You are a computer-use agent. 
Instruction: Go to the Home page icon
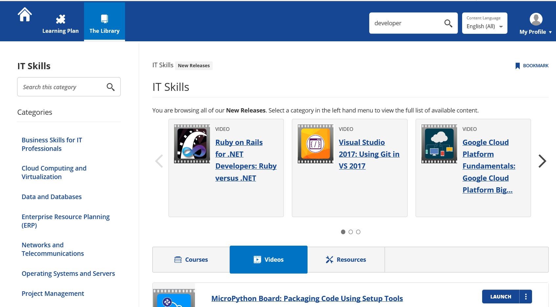tap(25, 15)
